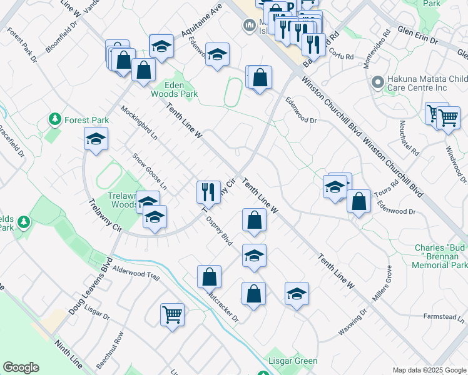
Task: Click the shopping bag marker beside Osprey Blvd
Action: tap(254, 219)
